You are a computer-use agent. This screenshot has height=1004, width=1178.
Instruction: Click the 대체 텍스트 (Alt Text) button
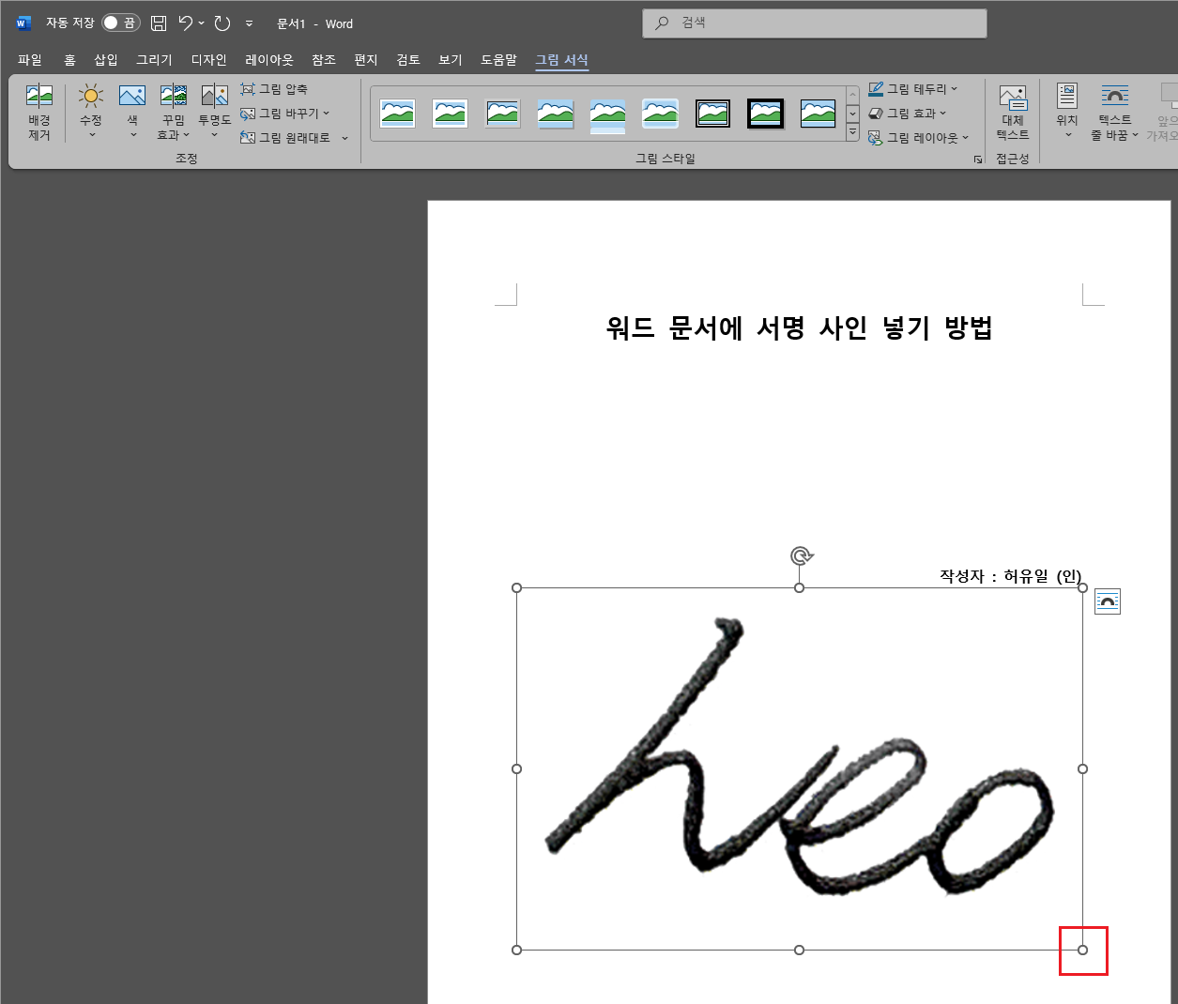pos(1012,111)
